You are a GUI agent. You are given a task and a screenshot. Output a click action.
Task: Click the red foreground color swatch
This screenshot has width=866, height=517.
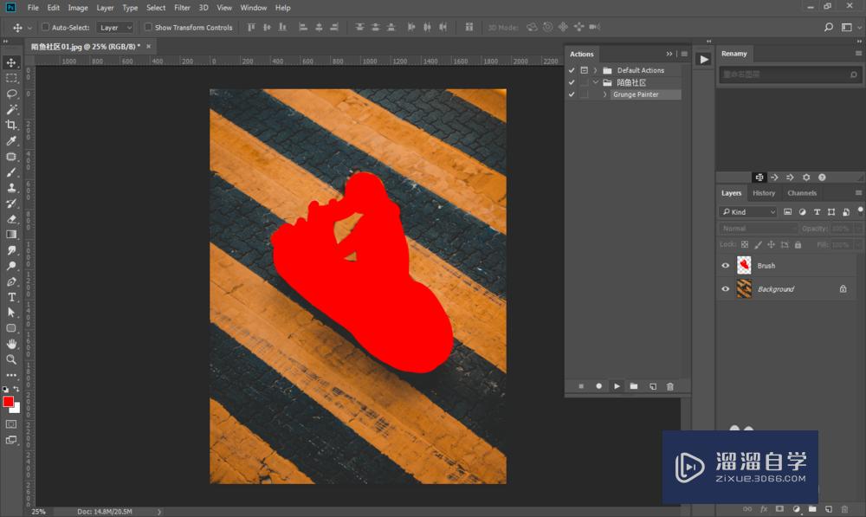(8, 401)
